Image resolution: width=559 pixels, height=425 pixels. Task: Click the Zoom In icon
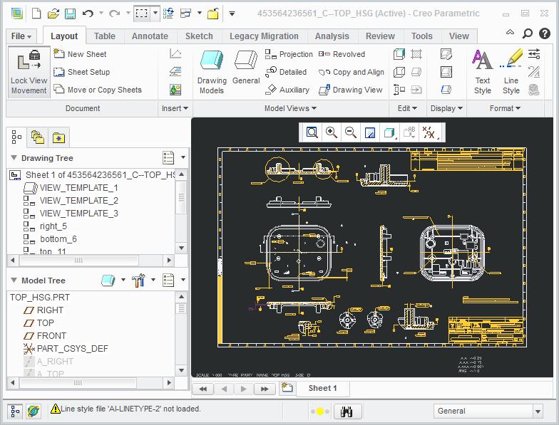point(331,132)
